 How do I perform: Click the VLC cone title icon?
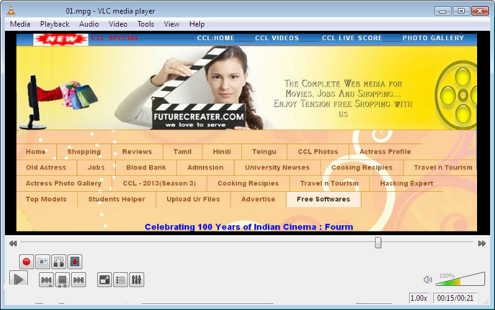11,11
